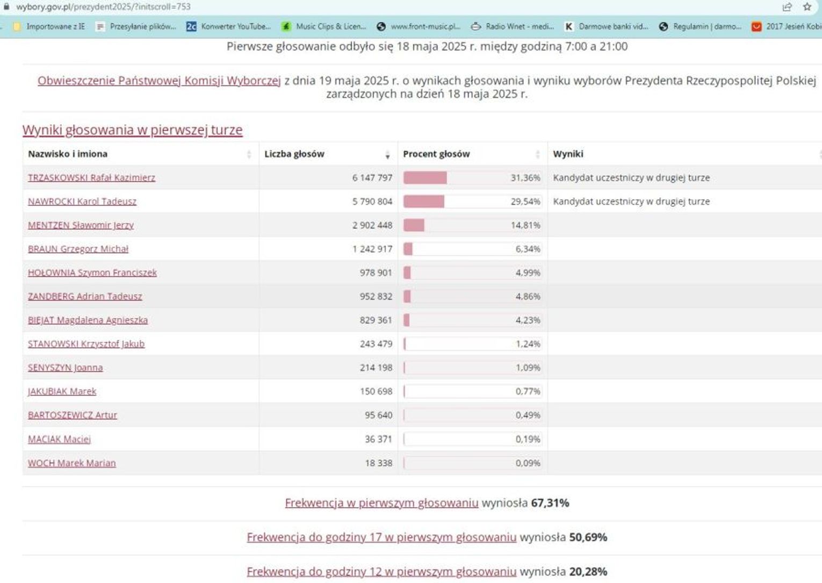Open the www.front-music.pl bookmark

419,26
